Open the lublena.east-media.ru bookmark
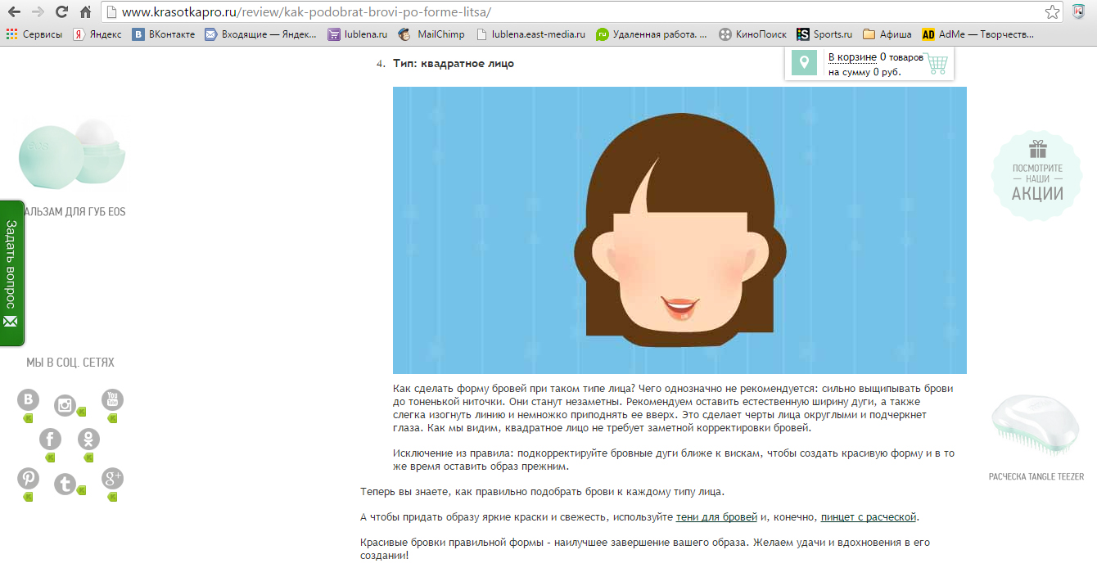This screenshot has height=568, width=1097. pyautogui.click(x=530, y=34)
